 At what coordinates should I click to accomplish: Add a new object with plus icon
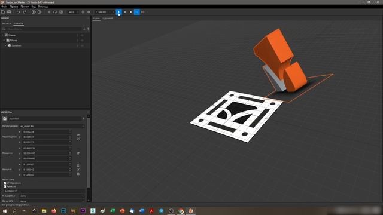click(x=84, y=29)
